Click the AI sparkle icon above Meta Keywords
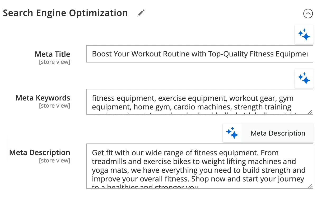The height and width of the screenshot is (211, 317). click(304, 78)
